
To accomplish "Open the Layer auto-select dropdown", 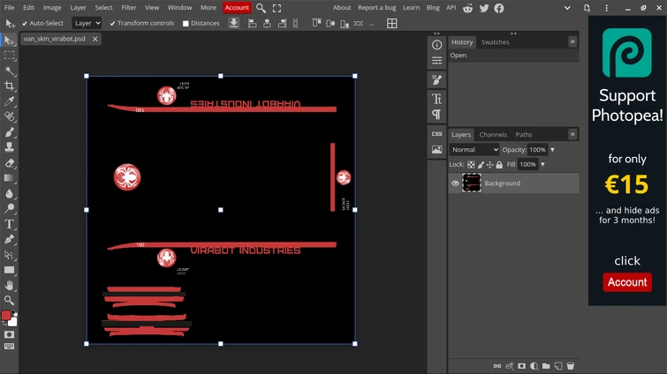I will click(87, 24).
